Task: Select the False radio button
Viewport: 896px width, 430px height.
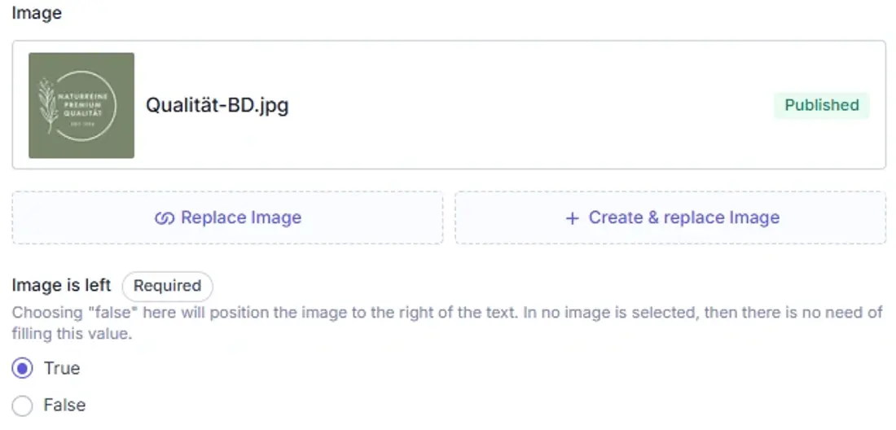Action: click(22, 406)
